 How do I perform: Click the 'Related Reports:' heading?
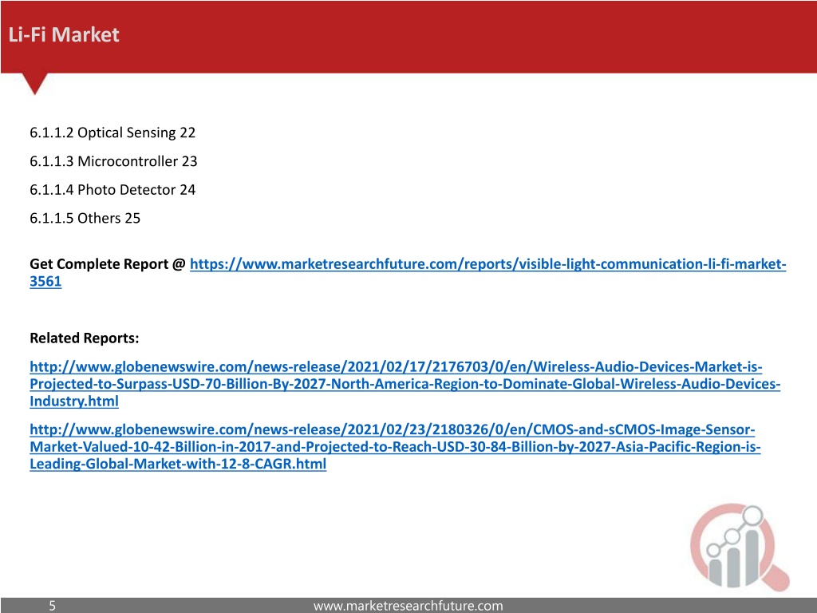[85, 338]
